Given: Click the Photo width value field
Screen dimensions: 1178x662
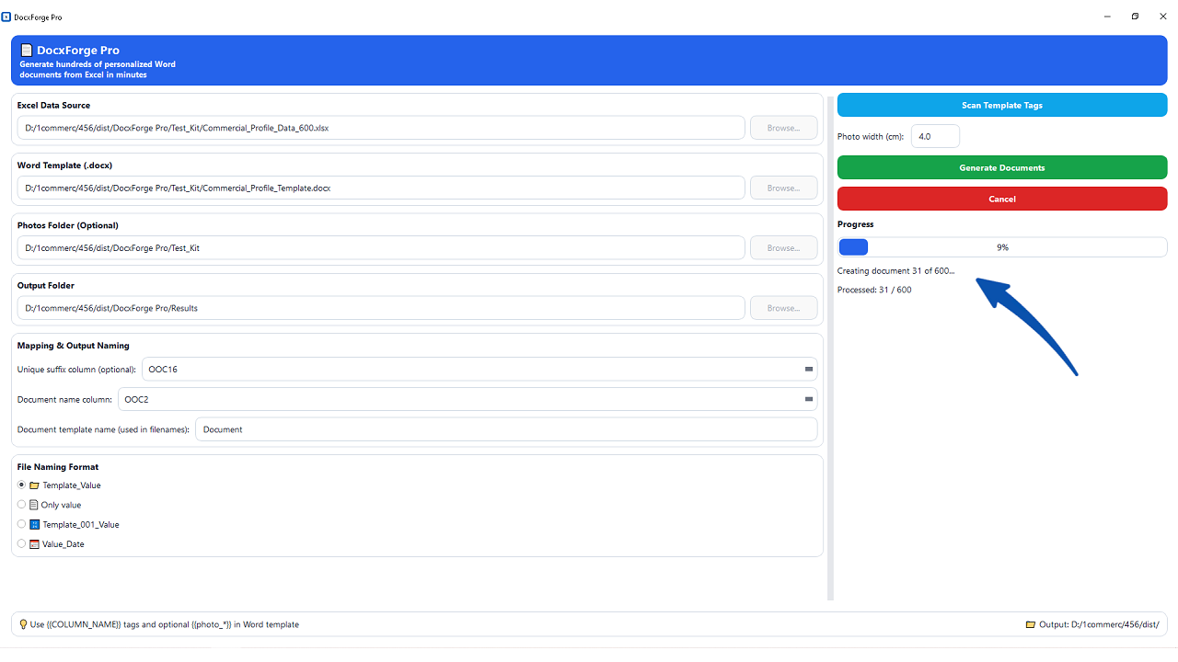Looking at the screenshot, I should click(935, 136).
